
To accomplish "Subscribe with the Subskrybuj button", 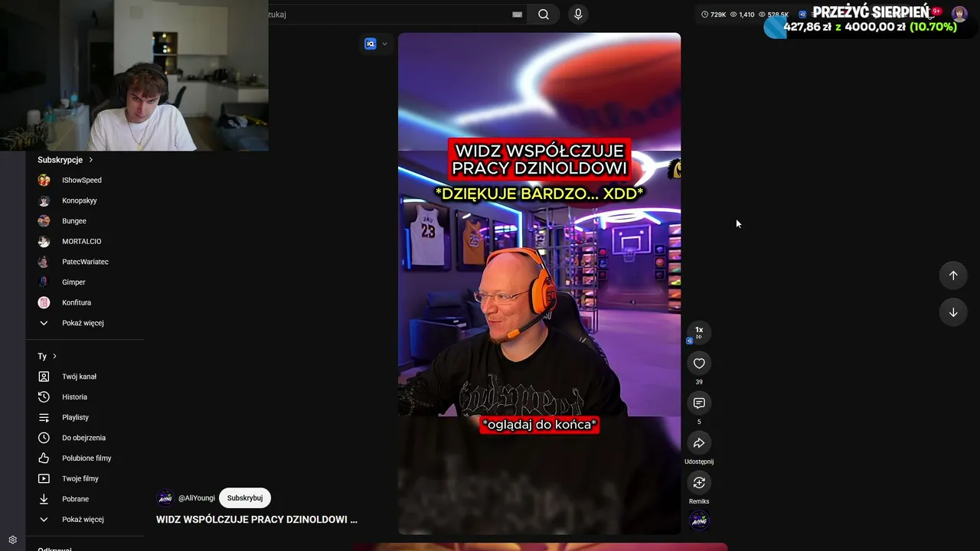I will 245,498.
